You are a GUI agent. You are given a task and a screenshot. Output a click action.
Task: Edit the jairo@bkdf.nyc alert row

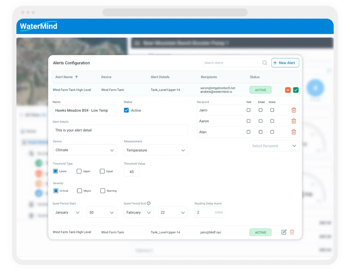(x=284, y=232)
